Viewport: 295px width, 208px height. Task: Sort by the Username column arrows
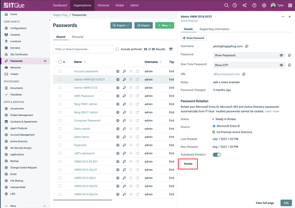161,62
